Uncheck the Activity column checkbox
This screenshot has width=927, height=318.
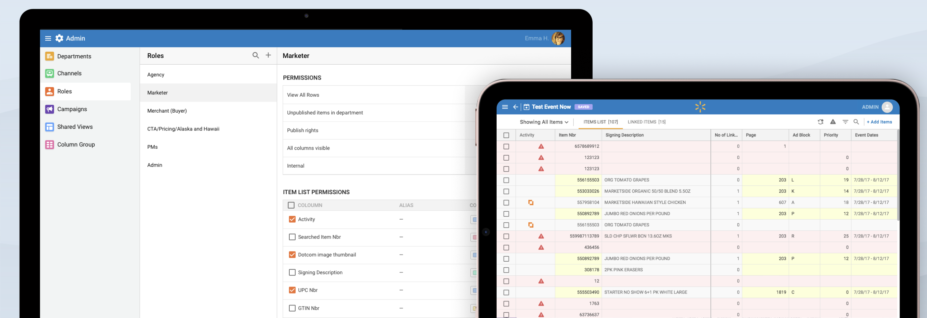coord(292,219)
